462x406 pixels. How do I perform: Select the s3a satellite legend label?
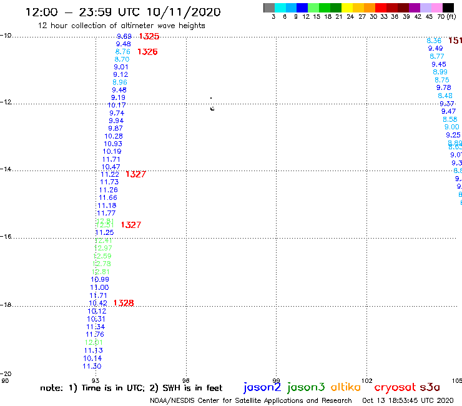pyautogui.click(x=430, y=387)
